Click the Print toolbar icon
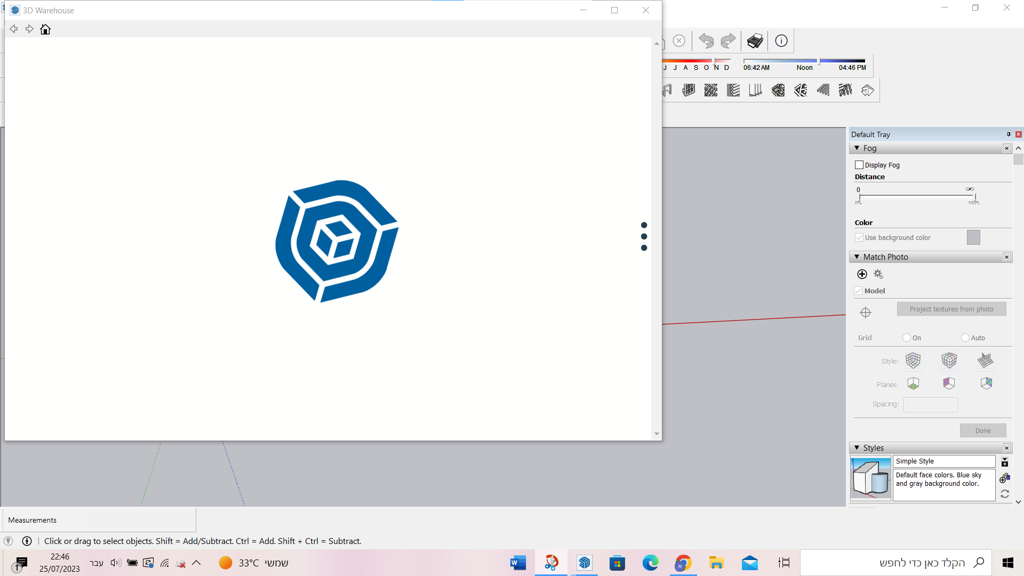1024x576 pixels. click(x=755, y=41)
